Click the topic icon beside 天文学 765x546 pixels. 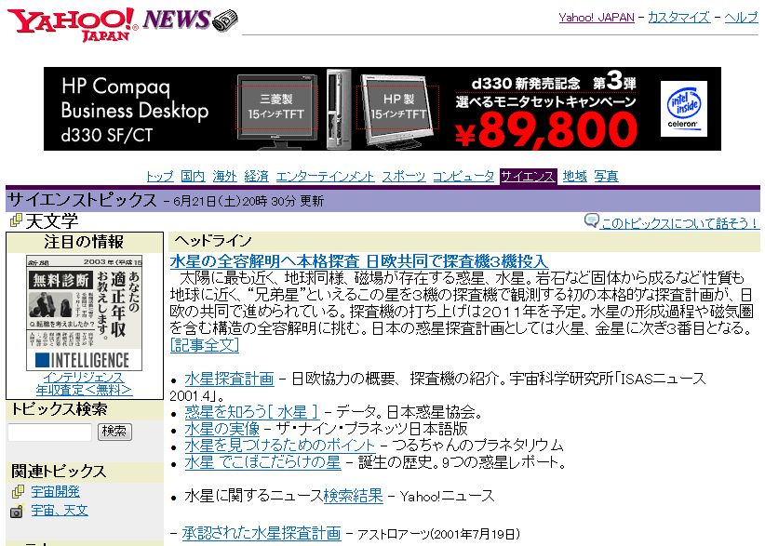[x=15, y=221]
